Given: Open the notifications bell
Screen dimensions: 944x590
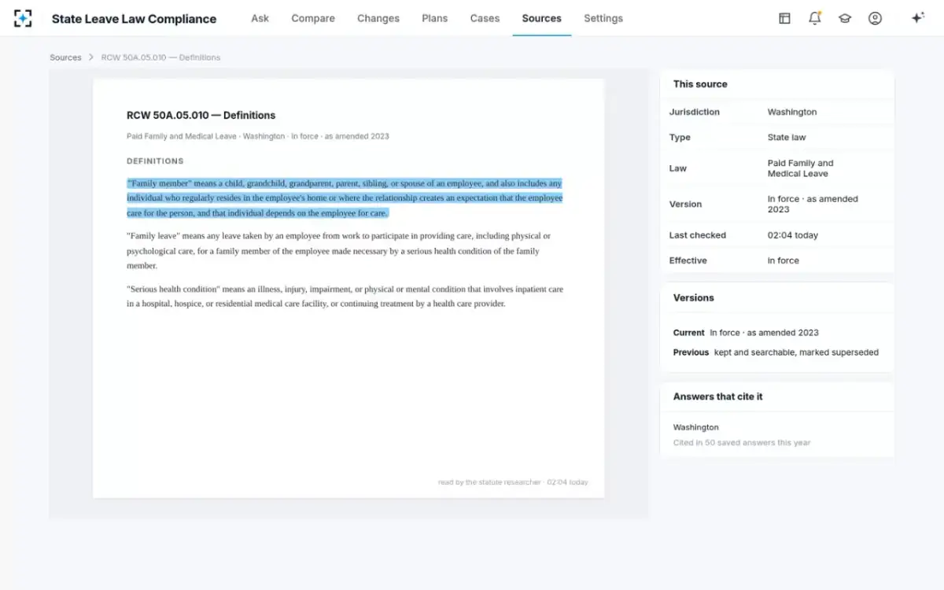Looking at the screenshot, I should [815, 18].
